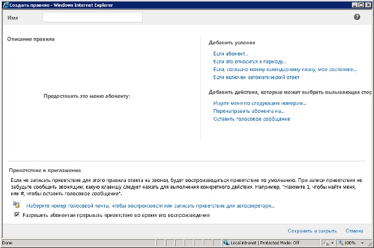Toggle the allow callers to interrupt greeting checkbox
The image size is (374, 248).
(17, 214)
